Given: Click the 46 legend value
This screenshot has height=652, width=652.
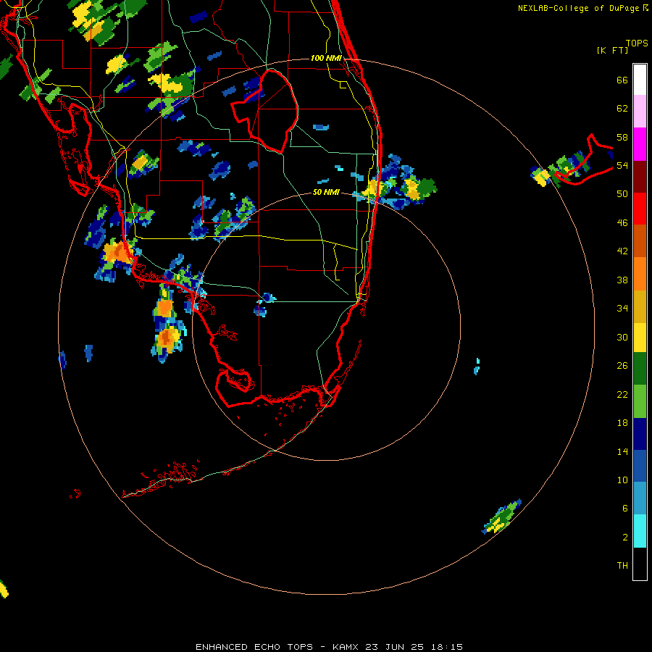Looking at the screenshot, I should (x=622, y=223).
